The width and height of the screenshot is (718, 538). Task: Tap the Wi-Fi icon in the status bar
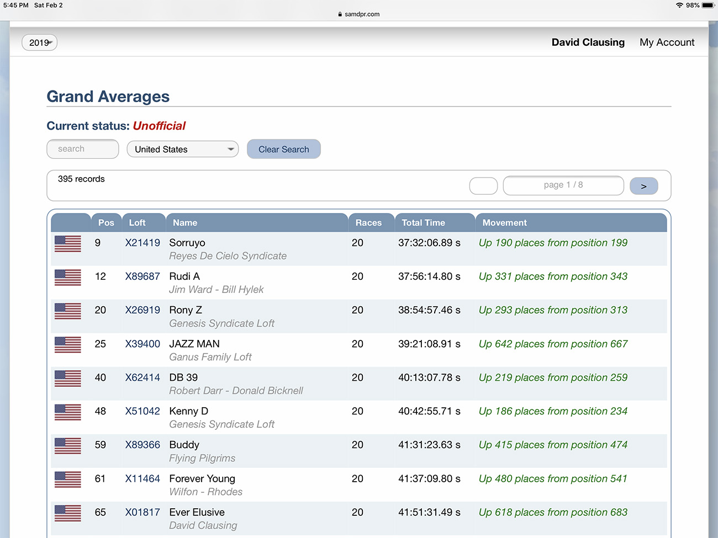(679, 5)
